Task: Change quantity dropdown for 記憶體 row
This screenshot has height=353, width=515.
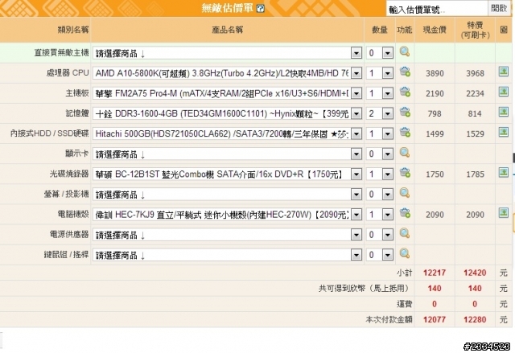Action: point(380,114)
